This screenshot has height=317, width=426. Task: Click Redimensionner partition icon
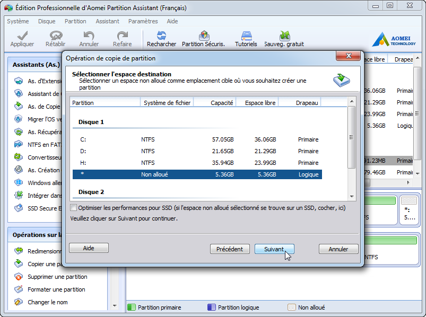tap(19, 251)
